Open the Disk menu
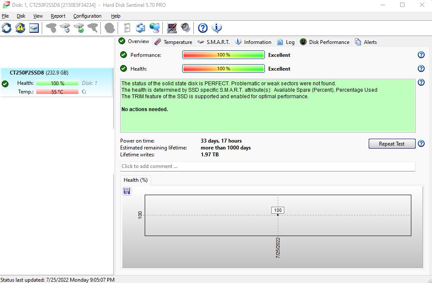The height and width of the screenshot is (283, 432). click(x=21, y=16)
